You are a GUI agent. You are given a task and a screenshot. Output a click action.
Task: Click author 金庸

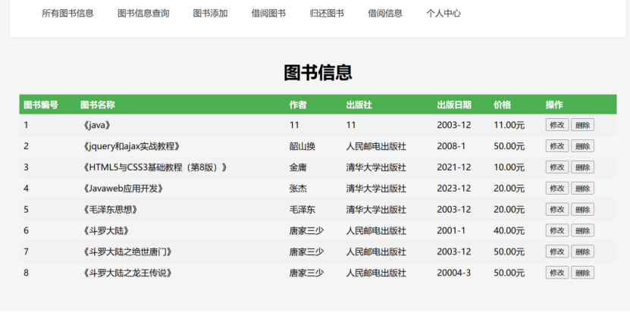298,167
